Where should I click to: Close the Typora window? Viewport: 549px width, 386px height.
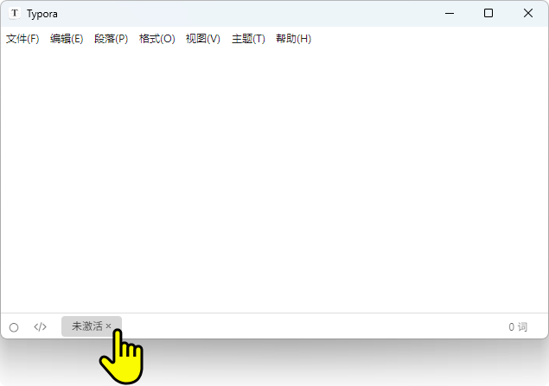click(528, 14)
